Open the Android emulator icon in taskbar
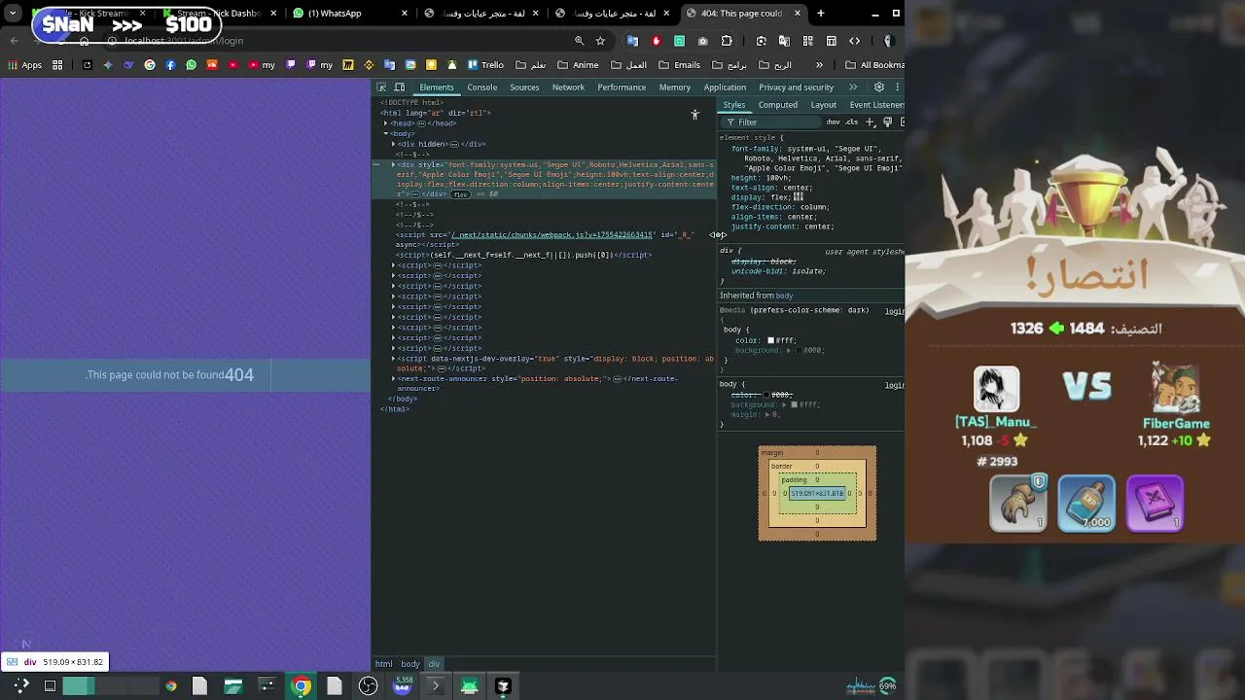The image size is (1245, 700). click(469, 686)
